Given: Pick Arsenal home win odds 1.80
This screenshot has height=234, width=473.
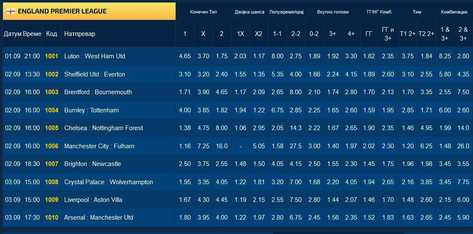Looking at the screenshot, I should [185, 218].
